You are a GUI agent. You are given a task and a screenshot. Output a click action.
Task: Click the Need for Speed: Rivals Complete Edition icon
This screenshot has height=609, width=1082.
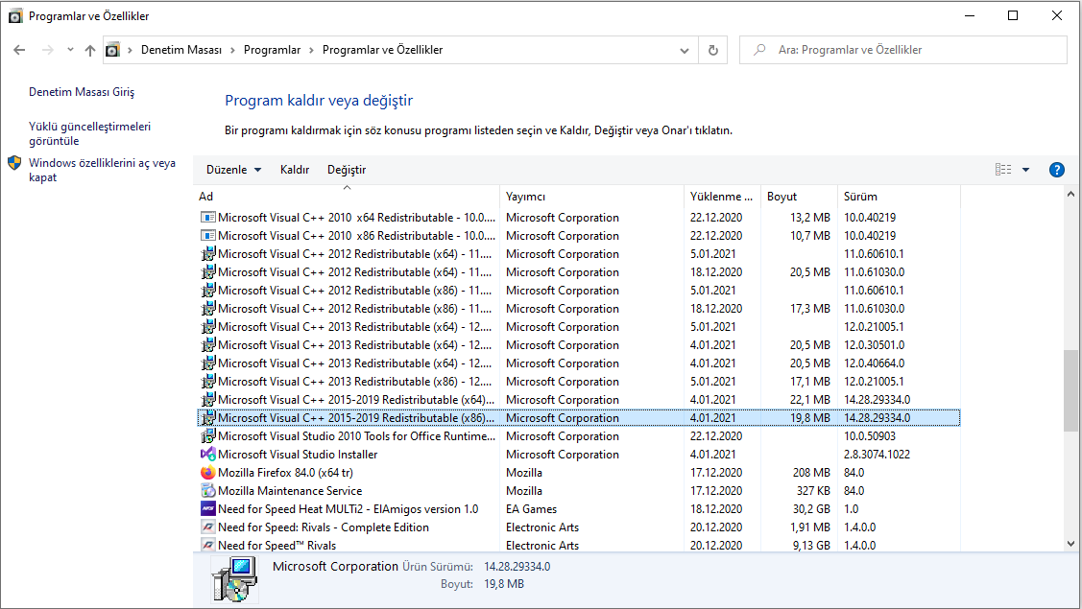click(207, 527)
